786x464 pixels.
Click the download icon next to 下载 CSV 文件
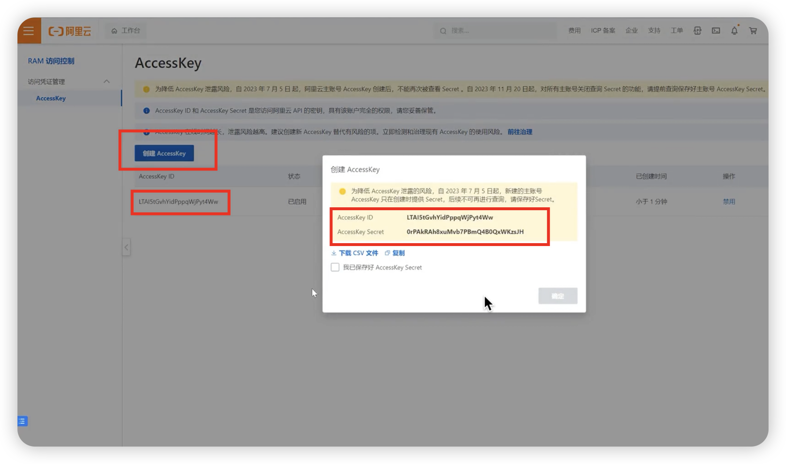point(334,253)
